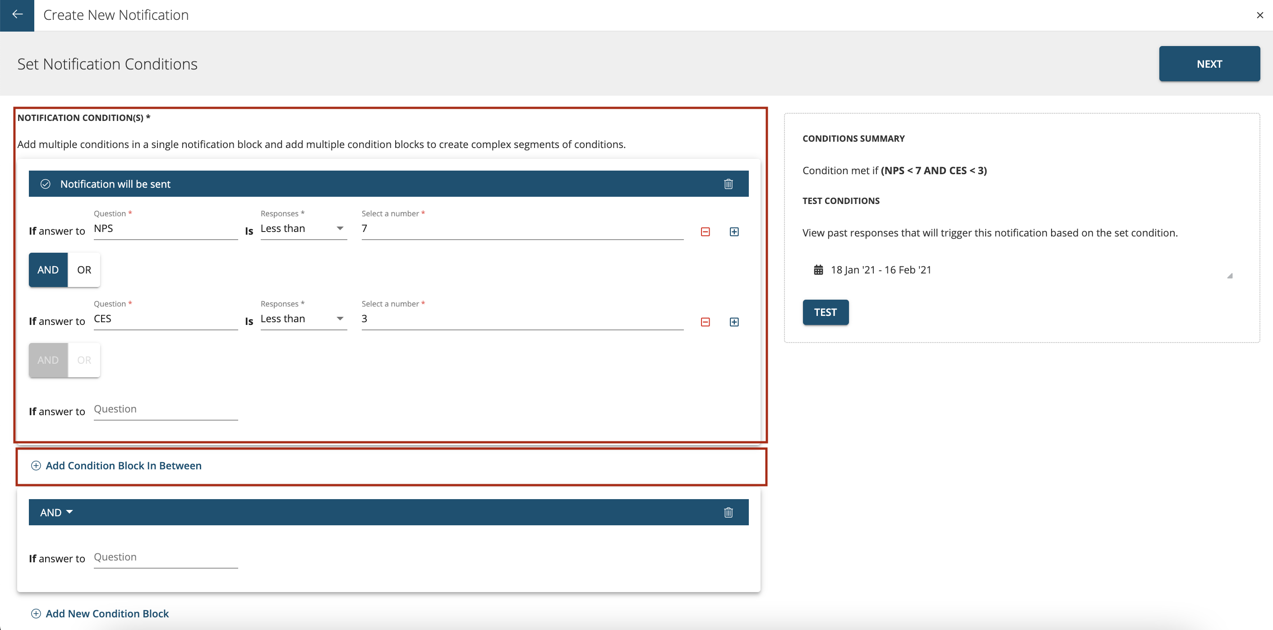The image size is (1273, 630).
Task: Open the calendar date range picker icon
Action: [818, 270]
